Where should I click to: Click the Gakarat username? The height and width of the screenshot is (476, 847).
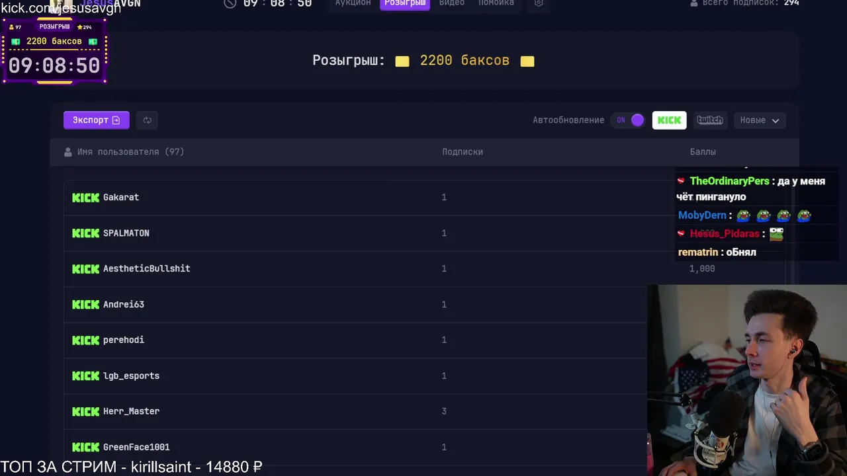[x=121, y=198]
